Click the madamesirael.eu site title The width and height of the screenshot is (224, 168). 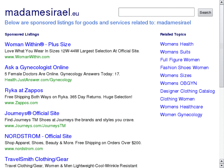point(42,12)
